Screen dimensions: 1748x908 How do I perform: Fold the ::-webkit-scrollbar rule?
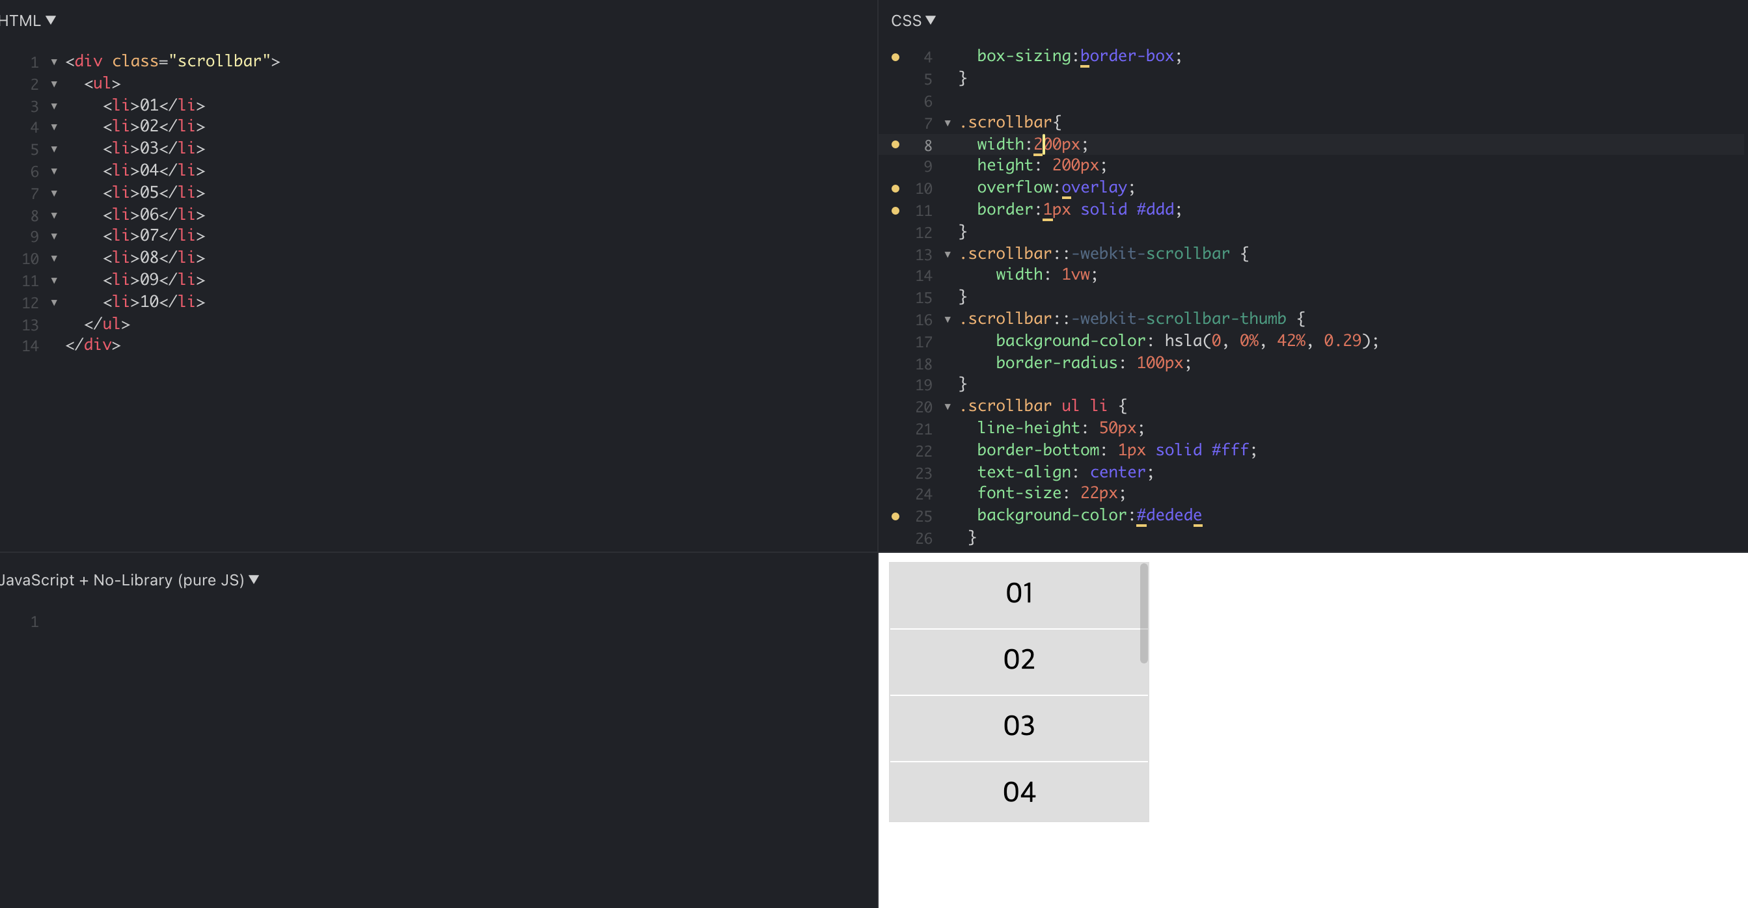pyautogui.click(x=948, y=254)
